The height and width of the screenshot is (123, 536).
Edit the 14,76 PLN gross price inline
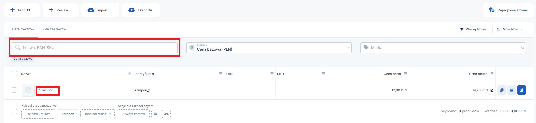click(492, 90)
